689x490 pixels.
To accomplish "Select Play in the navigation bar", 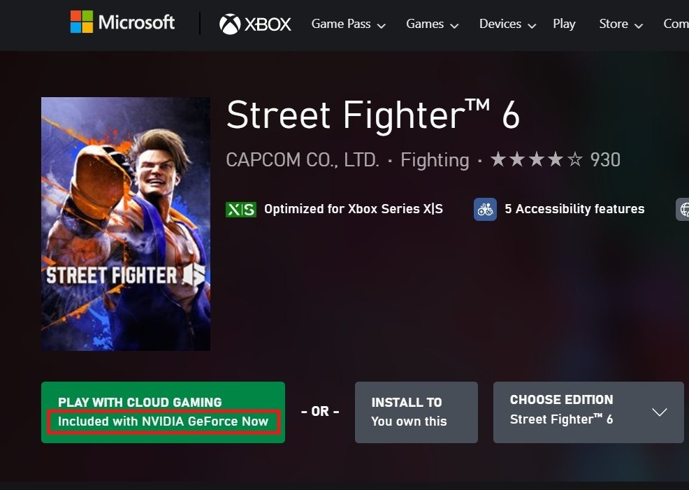I will click(564, 24).
